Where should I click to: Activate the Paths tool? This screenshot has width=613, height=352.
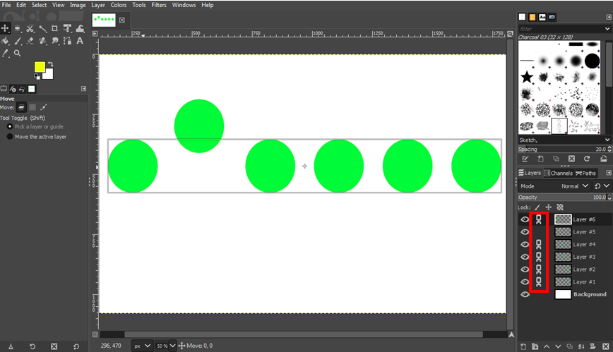(x=67, y=41)
